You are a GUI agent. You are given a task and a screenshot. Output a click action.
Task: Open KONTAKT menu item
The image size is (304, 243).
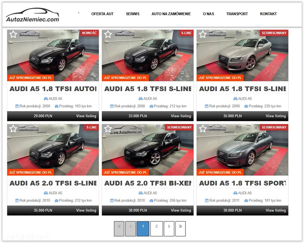pyautogui.click(x=268, y=14)
